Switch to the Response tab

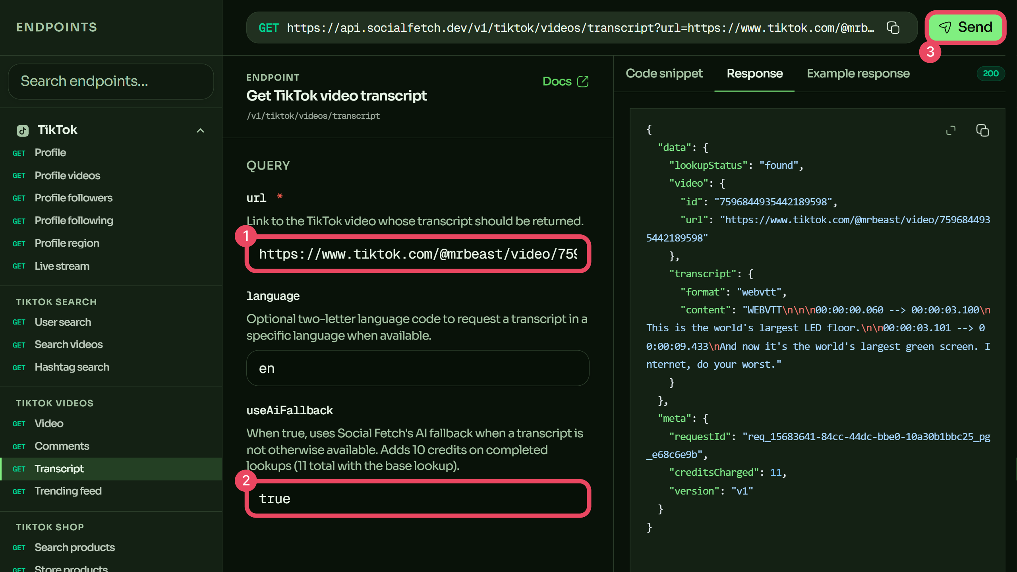(x=754, y=73)
